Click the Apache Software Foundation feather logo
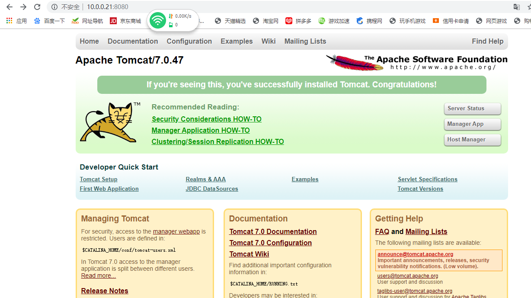This screenshot has height=298, width=531. [416, 62]
